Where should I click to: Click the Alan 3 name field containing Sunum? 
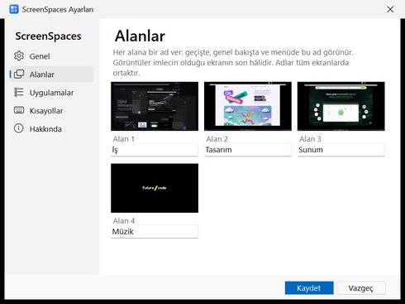[341, 150]
